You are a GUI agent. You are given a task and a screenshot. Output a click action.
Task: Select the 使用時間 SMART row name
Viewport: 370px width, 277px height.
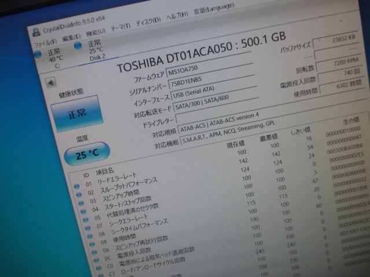(x=124, y=239)
